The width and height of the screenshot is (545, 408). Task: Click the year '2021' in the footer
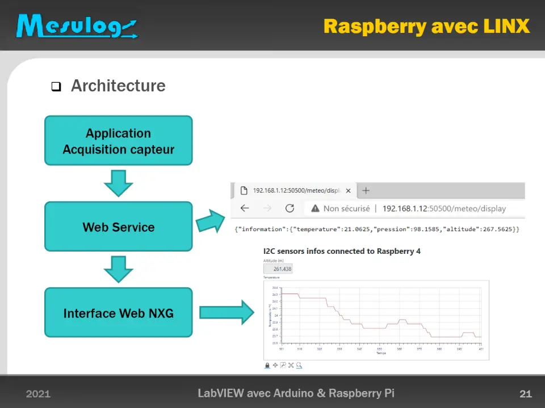point(38,394)
